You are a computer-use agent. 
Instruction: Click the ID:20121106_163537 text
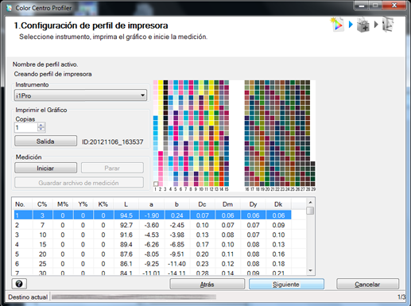point(113,142)
